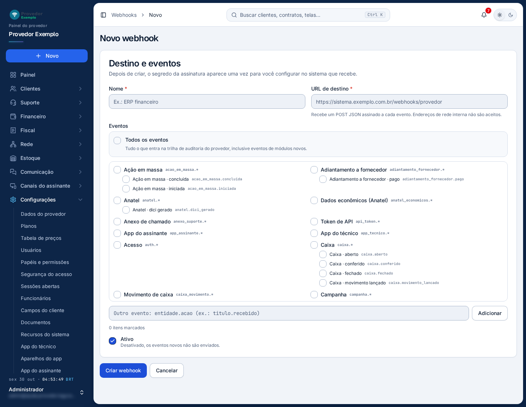This screenshot has height=407, width=526.
Task: Select Tabela de preços menu item
Action: coord(41,238)
